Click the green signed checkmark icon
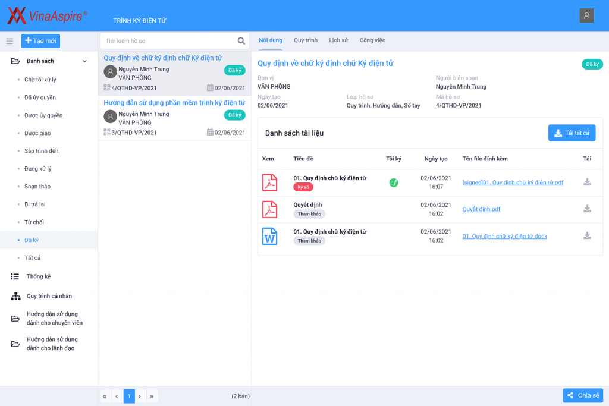This screenshot has height=406, width=609. [394, 182]
